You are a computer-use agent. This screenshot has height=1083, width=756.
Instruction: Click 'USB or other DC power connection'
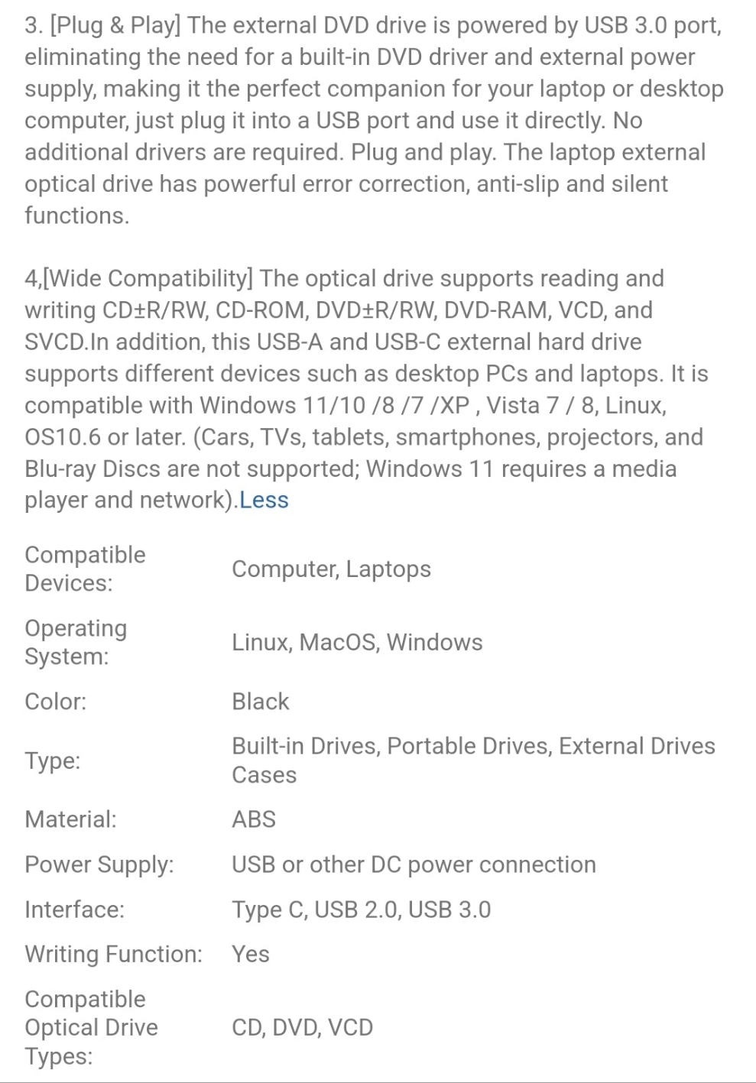(x=414, y=864)
